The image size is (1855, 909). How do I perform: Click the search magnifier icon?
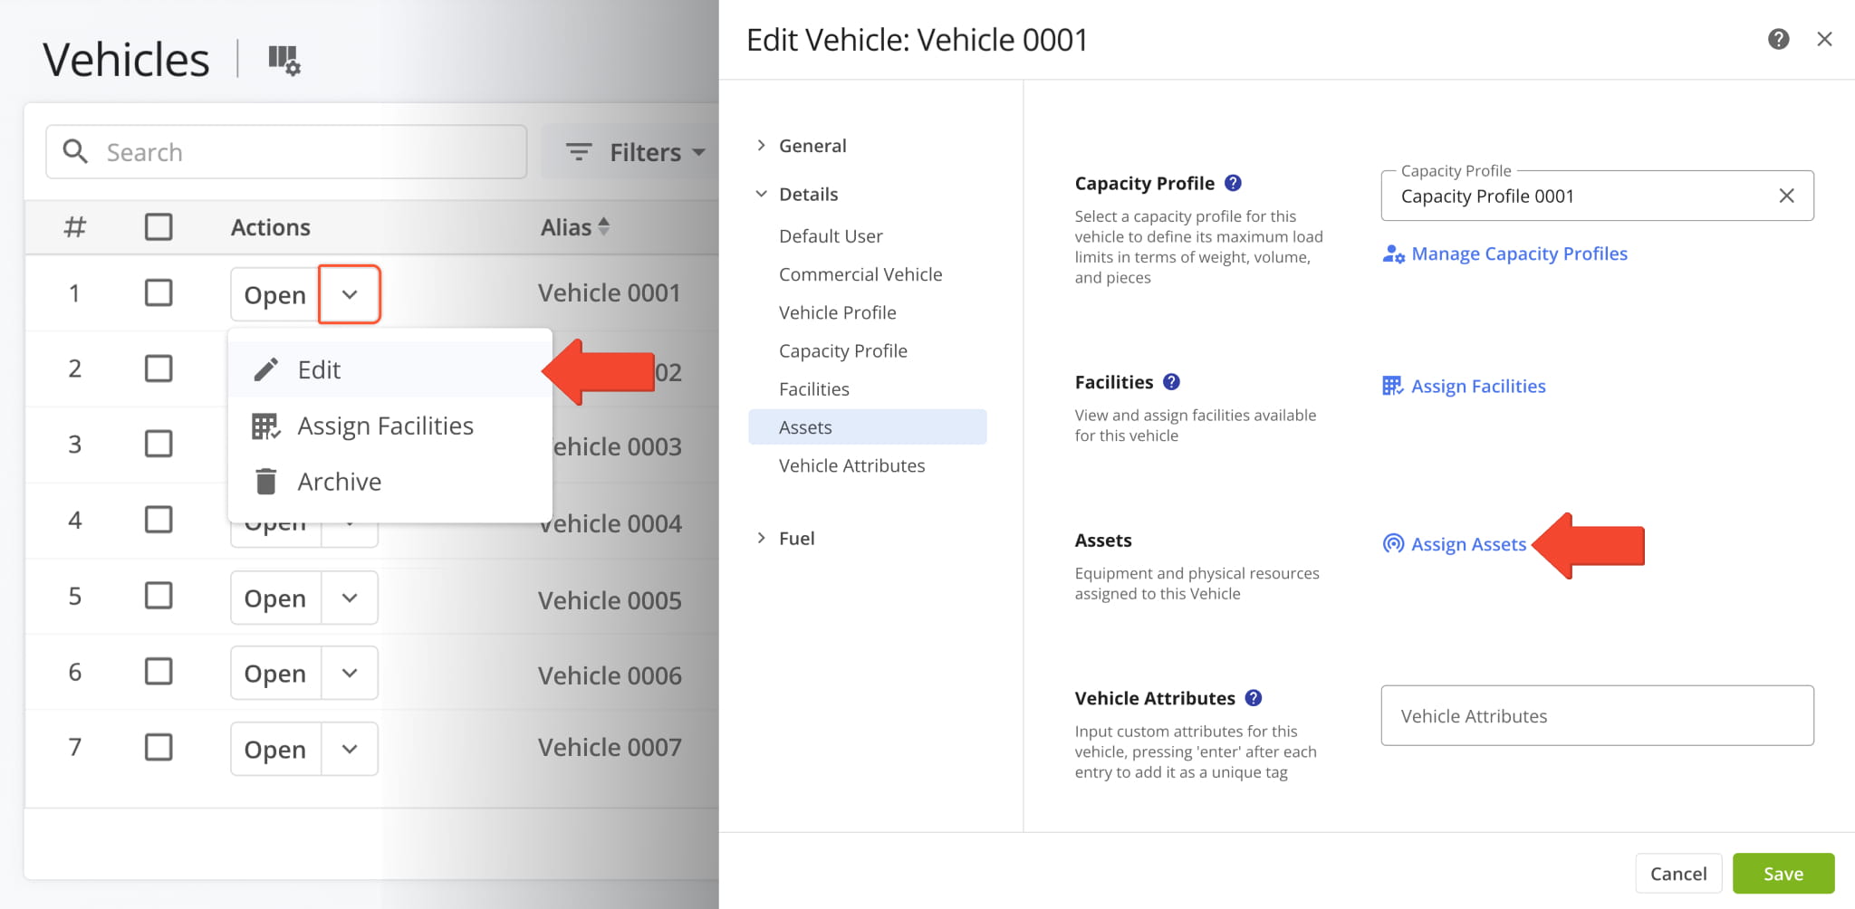pyautogui.click(x=75, y=151)
